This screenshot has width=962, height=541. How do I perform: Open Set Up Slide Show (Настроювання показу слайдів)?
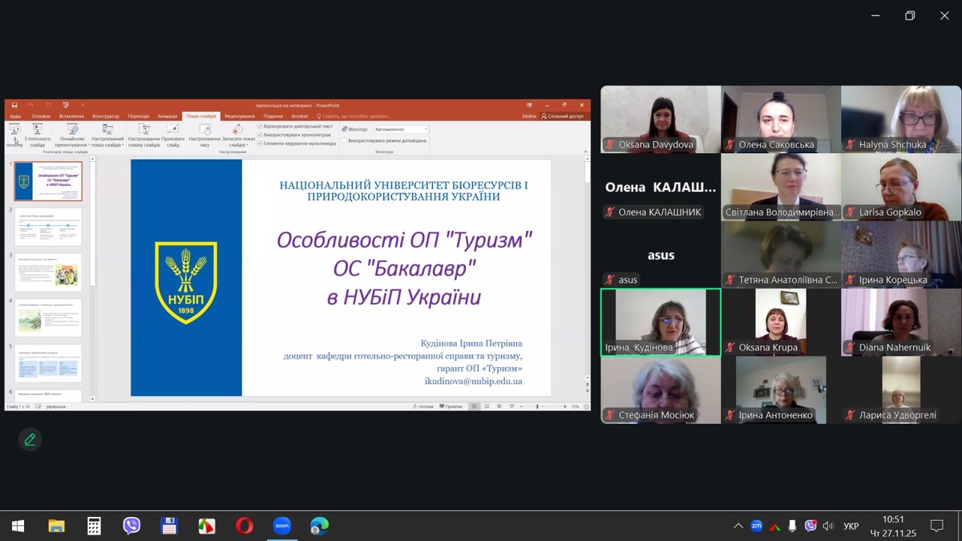pos(143,130)
